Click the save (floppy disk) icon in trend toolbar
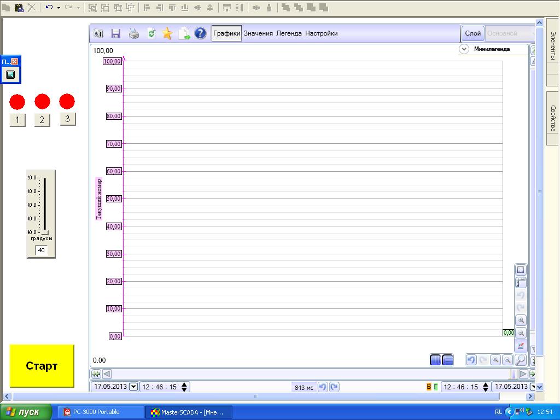 (115, 33)
